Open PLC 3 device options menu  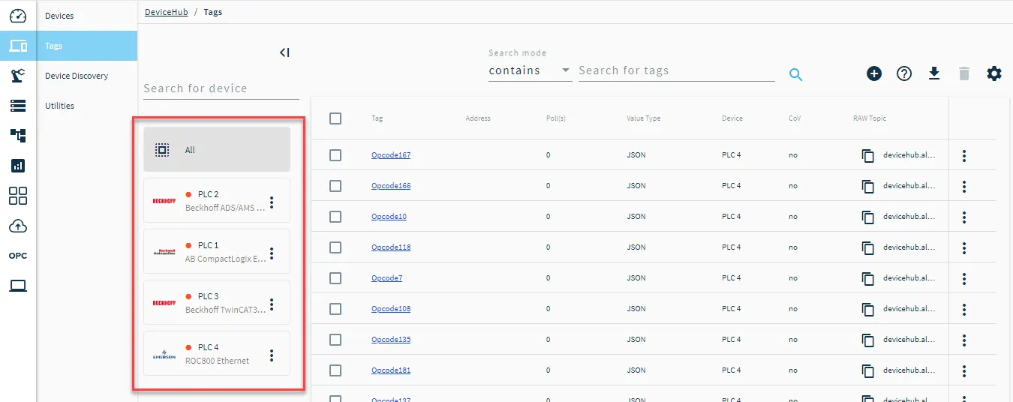point(272,304)
